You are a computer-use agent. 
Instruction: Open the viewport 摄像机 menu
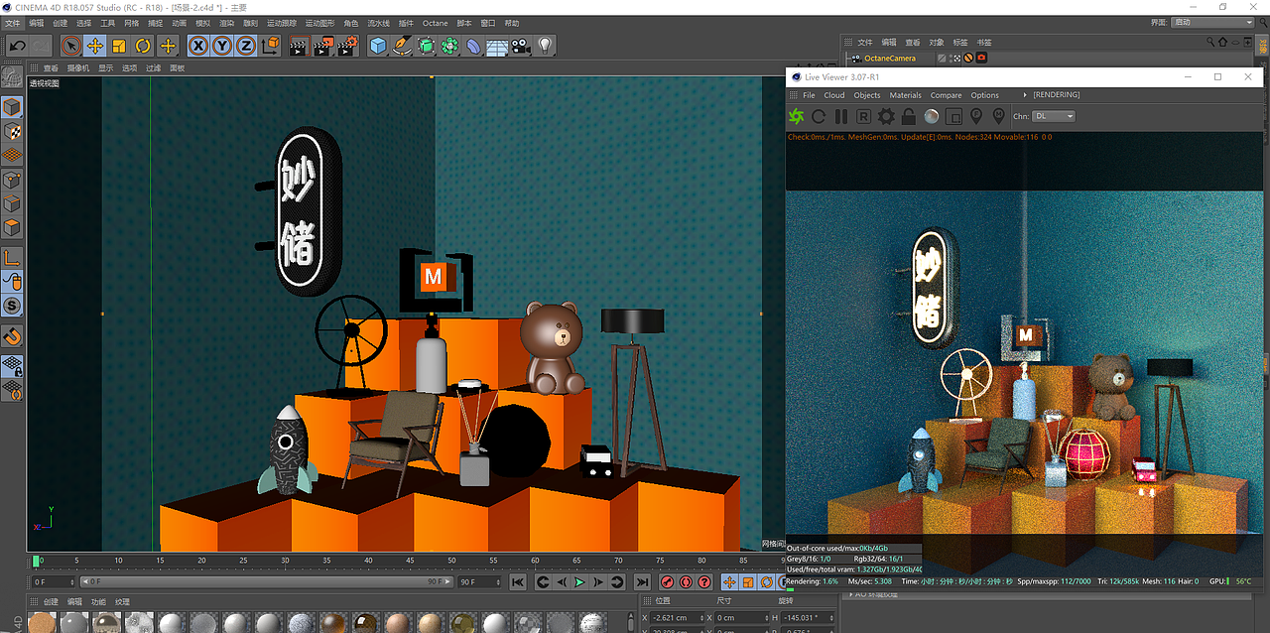[x=78, y=68]
